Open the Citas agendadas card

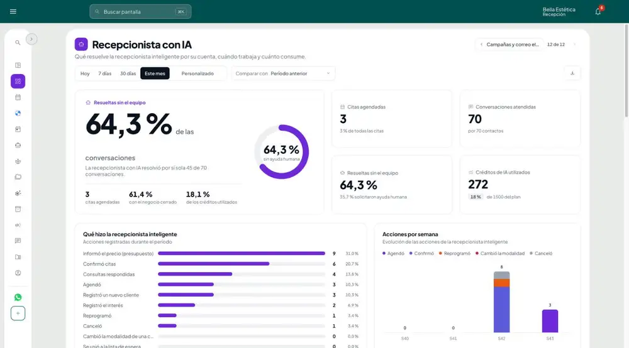tap(391, 119)
